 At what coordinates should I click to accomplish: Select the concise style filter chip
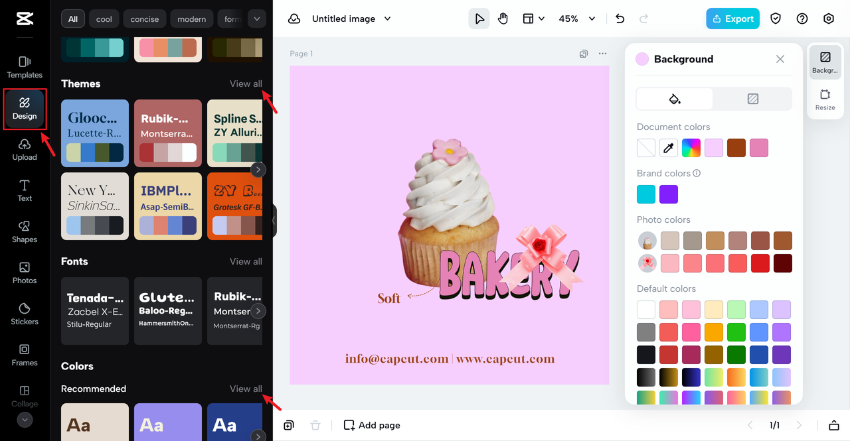click(145, 19)
